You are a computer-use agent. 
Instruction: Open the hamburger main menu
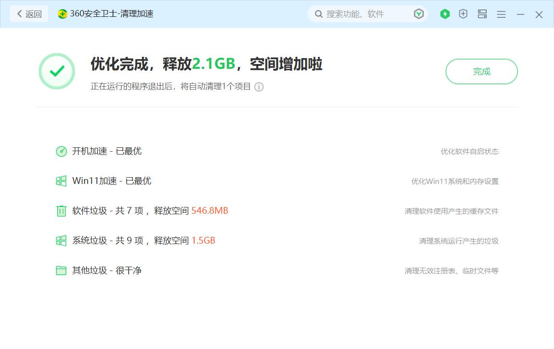501,14
